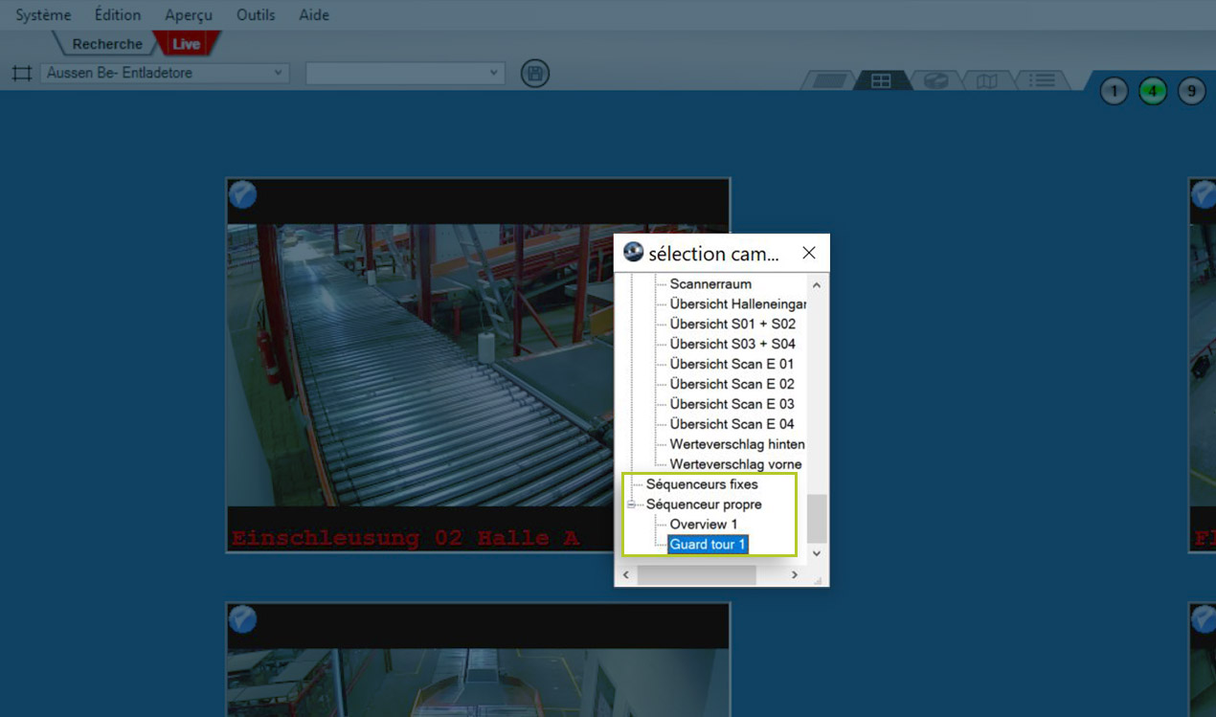The width and height of the screenshot is (1216, 717).
Task: Select the Séquenceurs fixes tree item
Action: (x=702, y=484)
